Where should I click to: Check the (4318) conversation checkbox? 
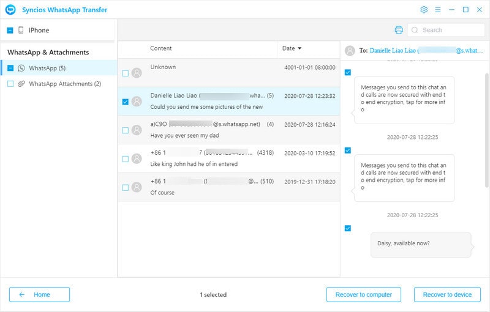coord(126,159)
